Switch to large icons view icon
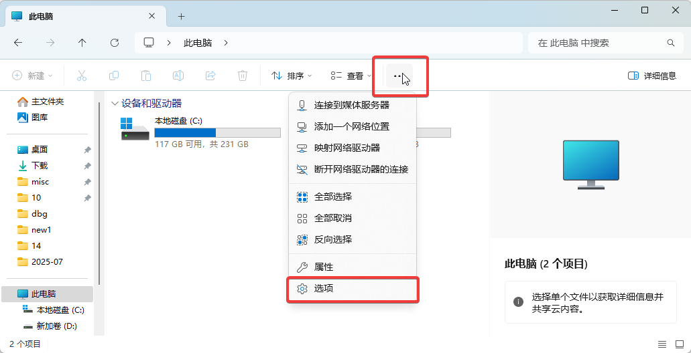Viewport: 691px width, 353px height. pos(679,344)
